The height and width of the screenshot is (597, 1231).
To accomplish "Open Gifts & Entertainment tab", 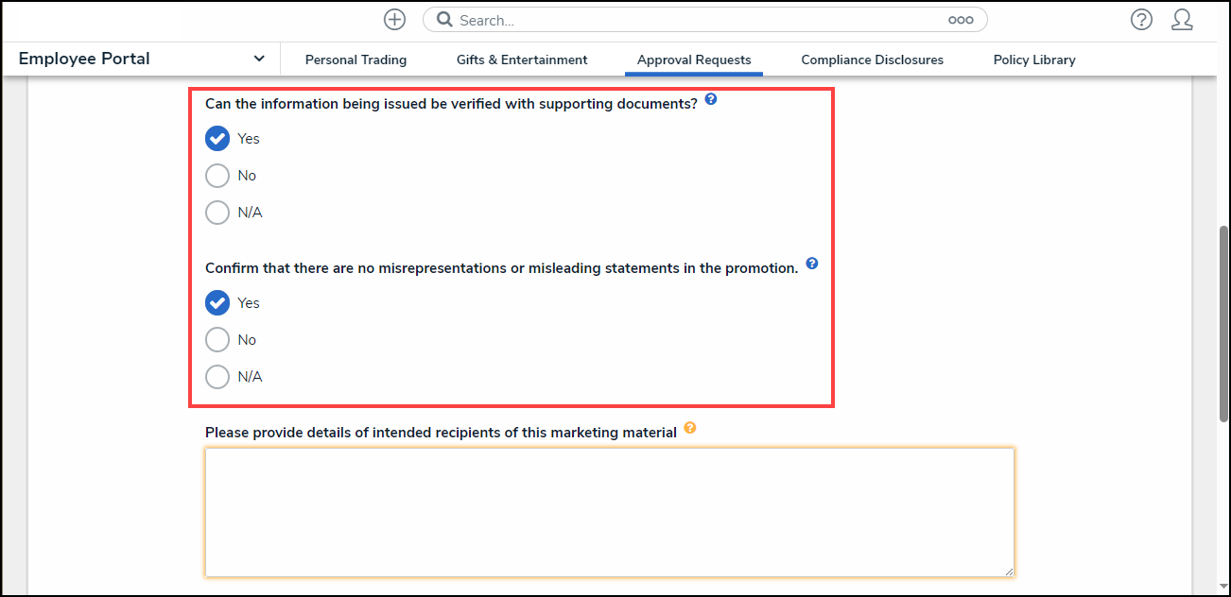I will click(x=522, y=60).
